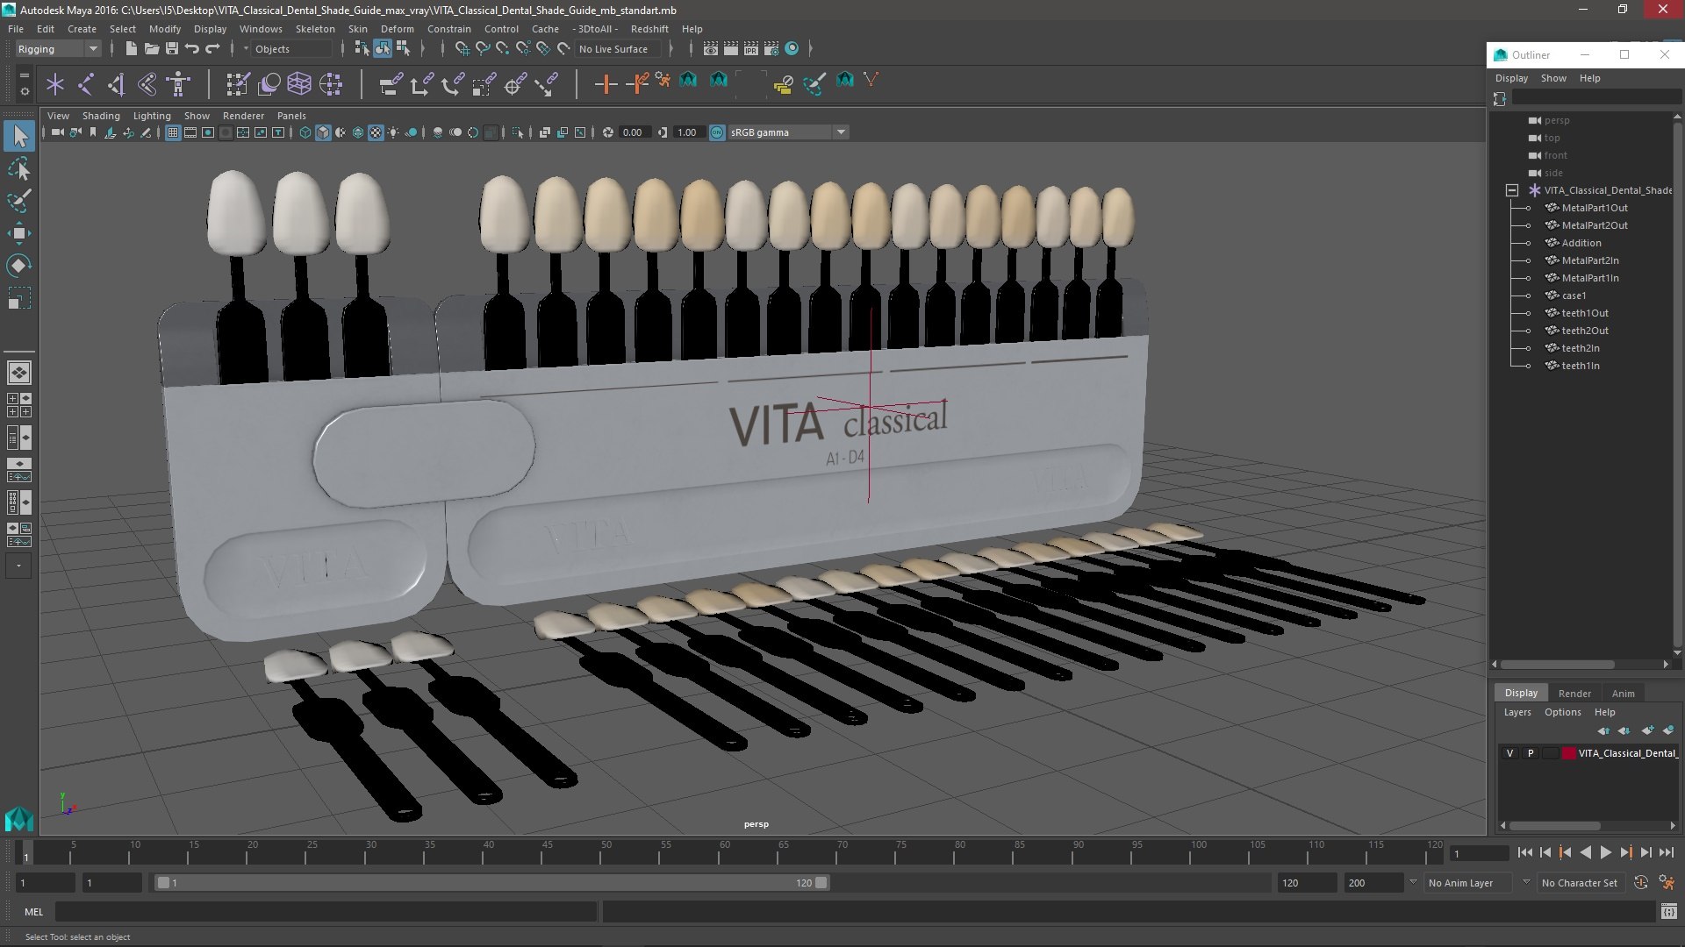The image size is (1685, 947).
Task: Toggle layer visibility V box
Action: coord(1509,753)
